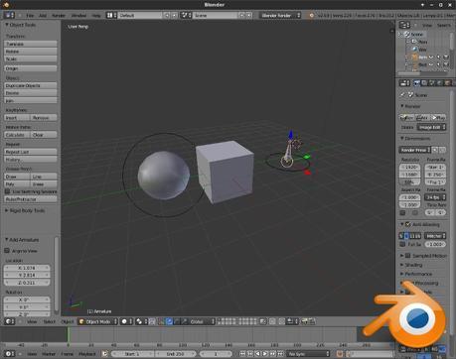The height and width of the screenshot is (359, 456).
Task: Click the Location X value field
Action: (x=27, y=268)
